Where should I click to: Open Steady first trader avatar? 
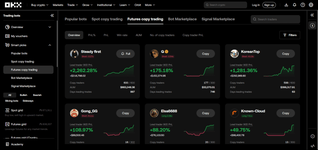(74, 54)
